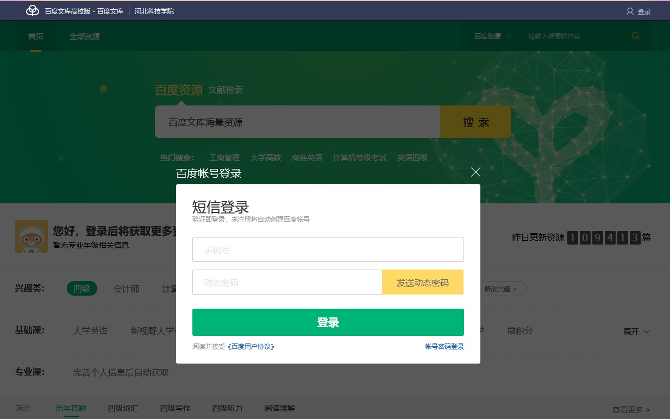Click 完善个人信息后自动获取 text
The height and width of the screenshot is (419, 670).
[x=121, y=372]
